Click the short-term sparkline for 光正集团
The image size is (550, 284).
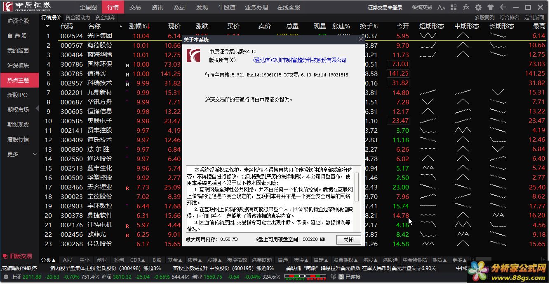428,35
